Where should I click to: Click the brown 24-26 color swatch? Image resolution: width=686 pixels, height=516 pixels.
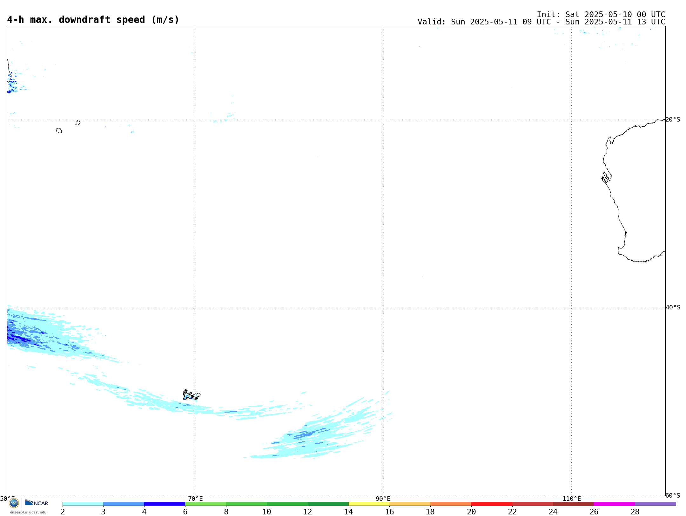[574, 504]
